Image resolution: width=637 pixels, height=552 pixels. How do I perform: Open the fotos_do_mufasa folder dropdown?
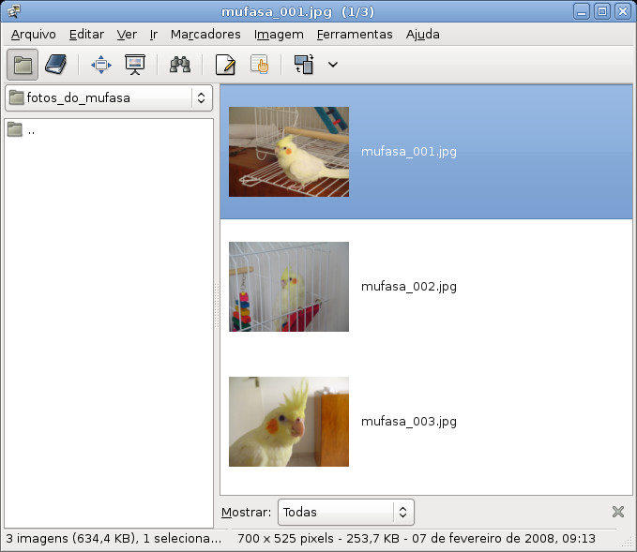click(x=109, y=97)
